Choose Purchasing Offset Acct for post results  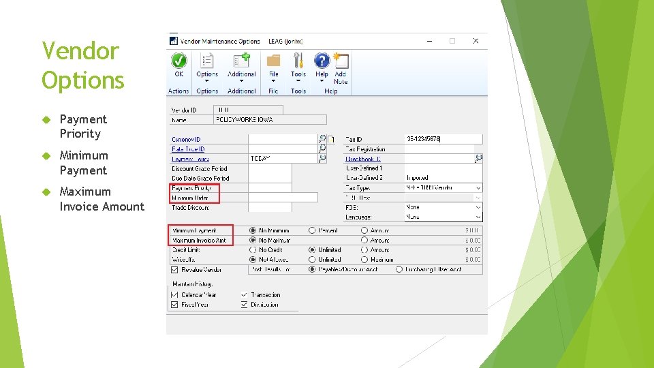click(399, 270)
